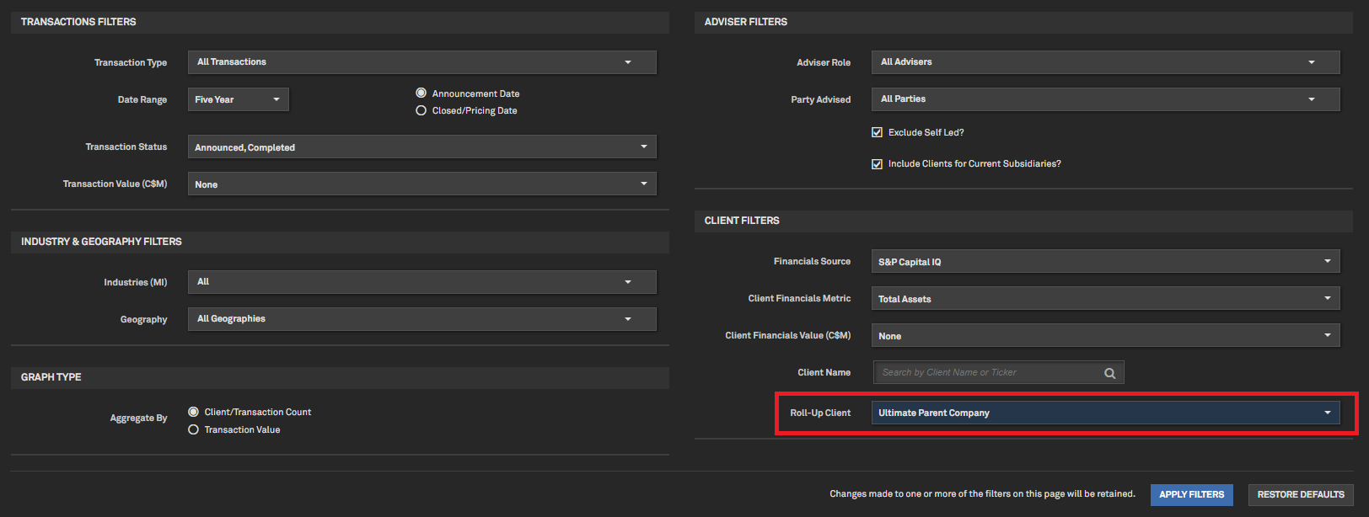Click the Client Name search magnifier icon
The height and width of the screenshot is (517, 1369).
point(1109,373)
